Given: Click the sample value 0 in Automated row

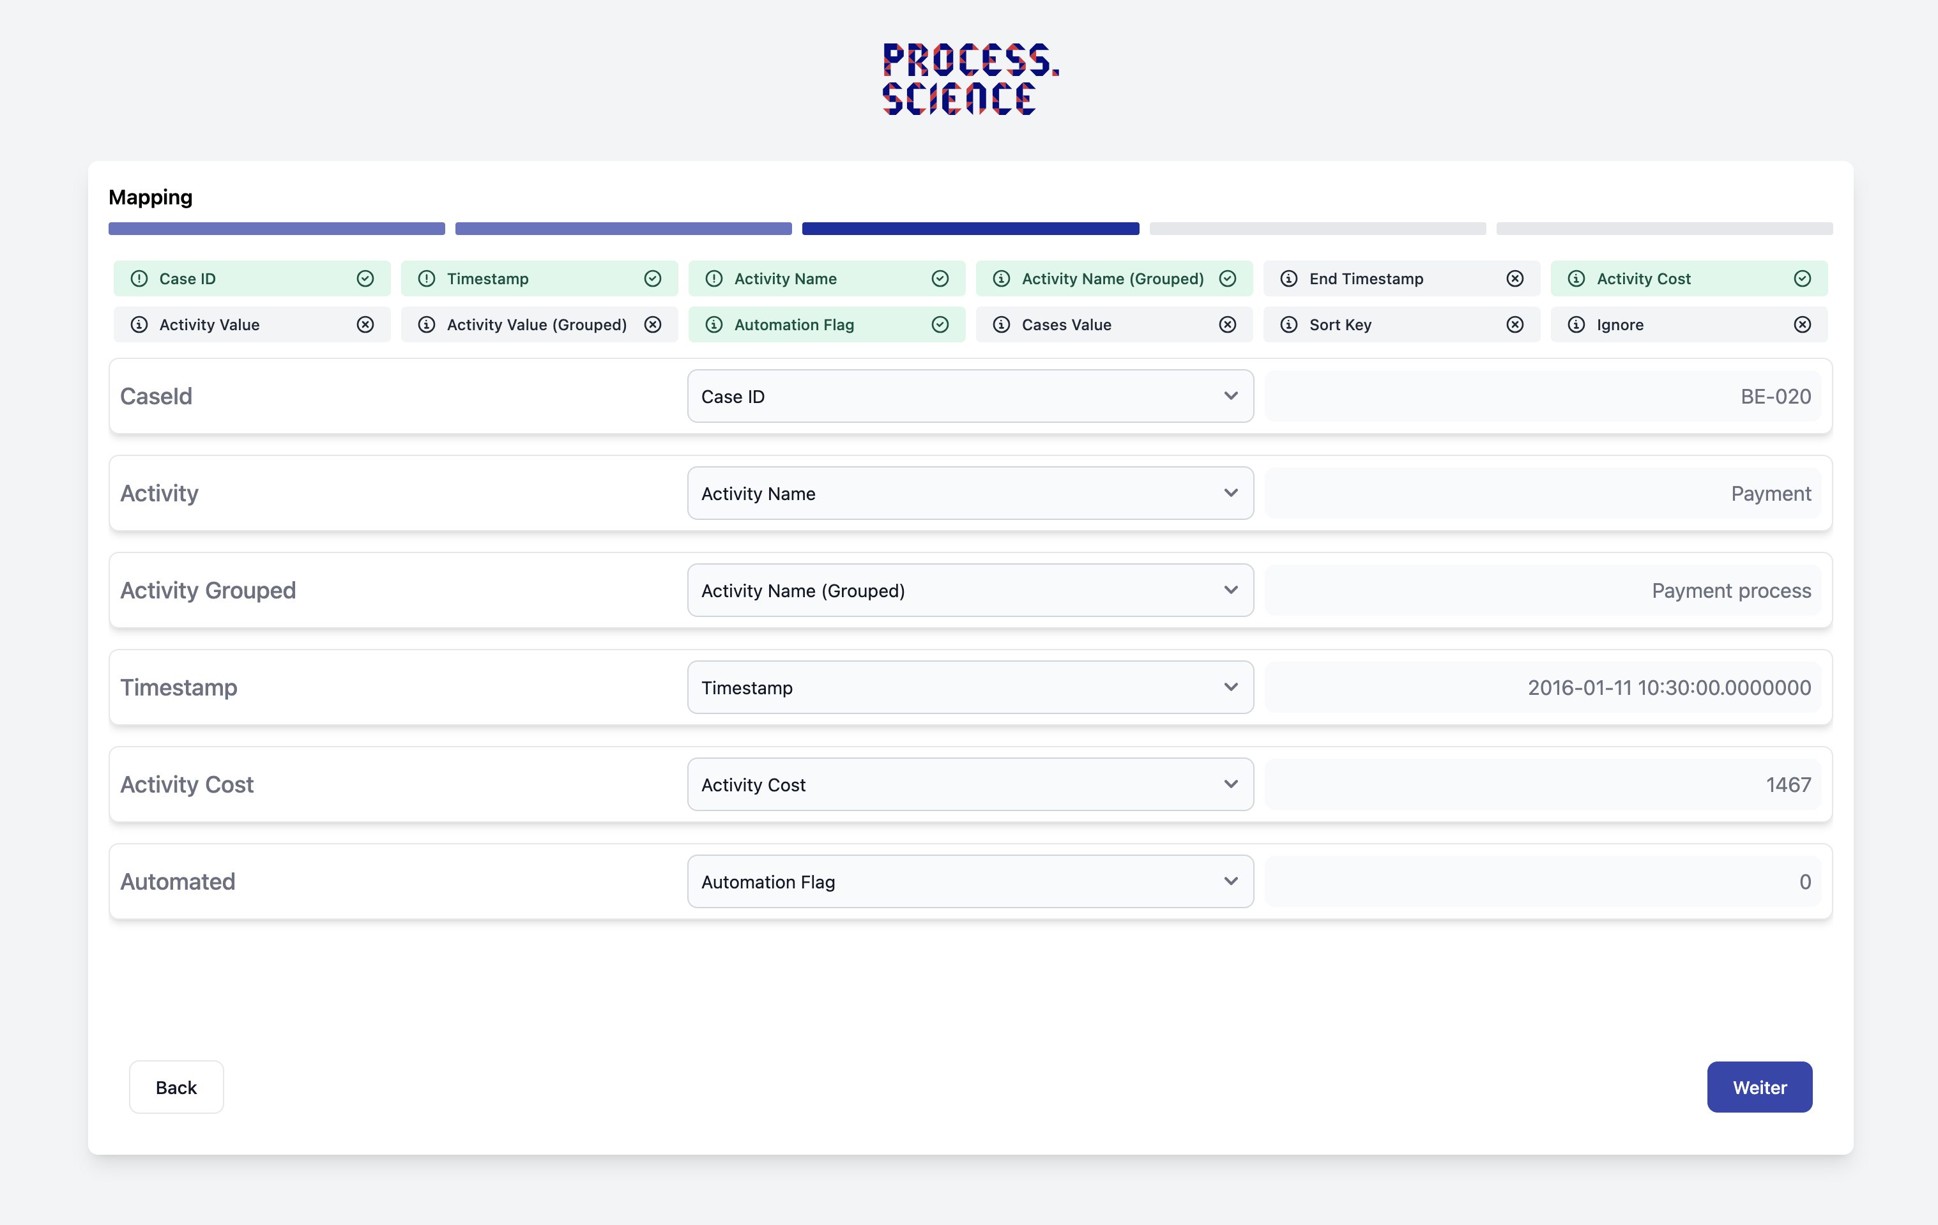Looking at the screenshot, I should click(1543, 881).
